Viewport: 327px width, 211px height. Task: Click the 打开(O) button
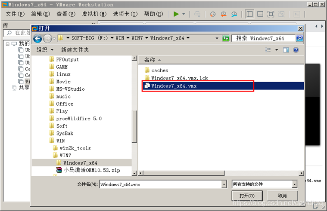(247, 196)
